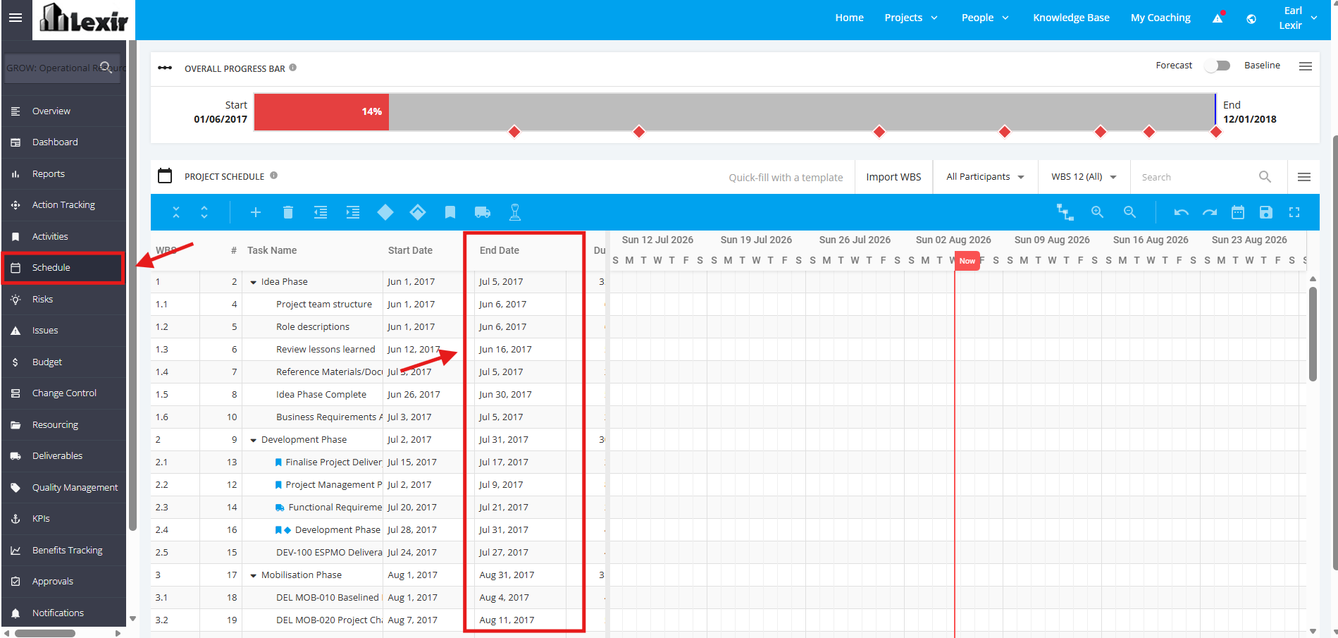This screenshot has height=638, width=1338.
Task: Click the bookmark icon in the schedule toolbar
Action: coord(450,212)
